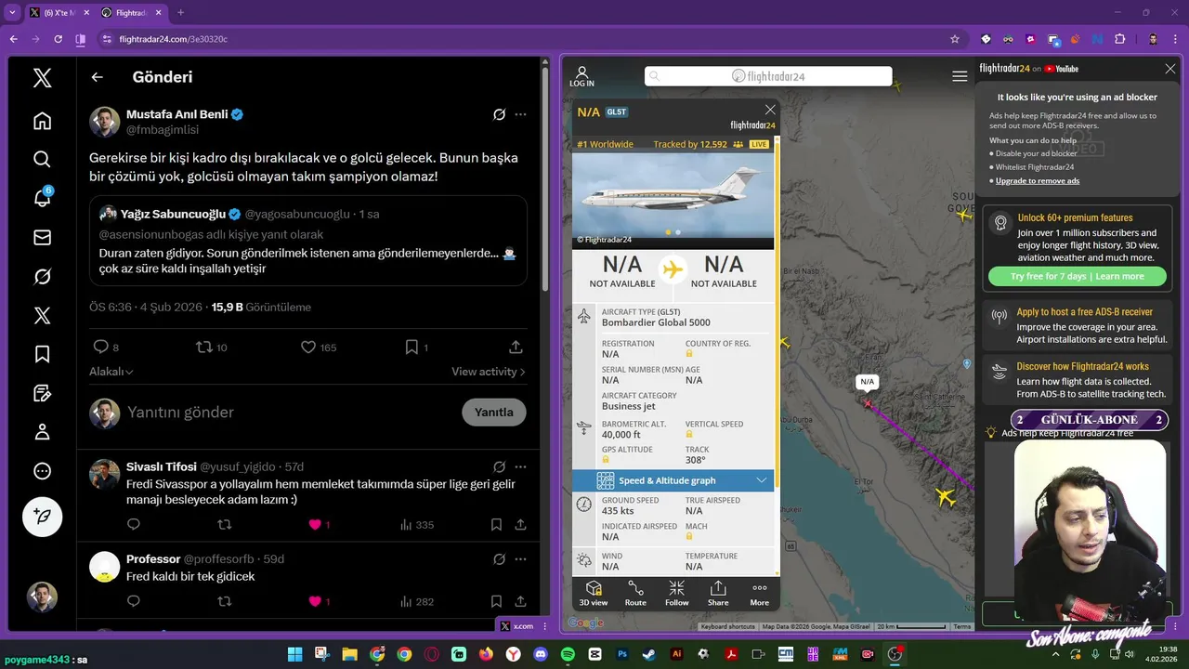
Task: Bookmark this page with the star icon
Action: 954,39
